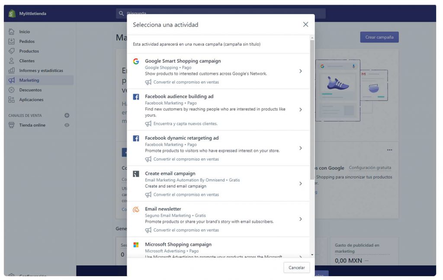Screen dimensions: 443x280
Task: Close the Selecciona una actividad dialog
Action: pyautogui.click(x=305, y=24)
